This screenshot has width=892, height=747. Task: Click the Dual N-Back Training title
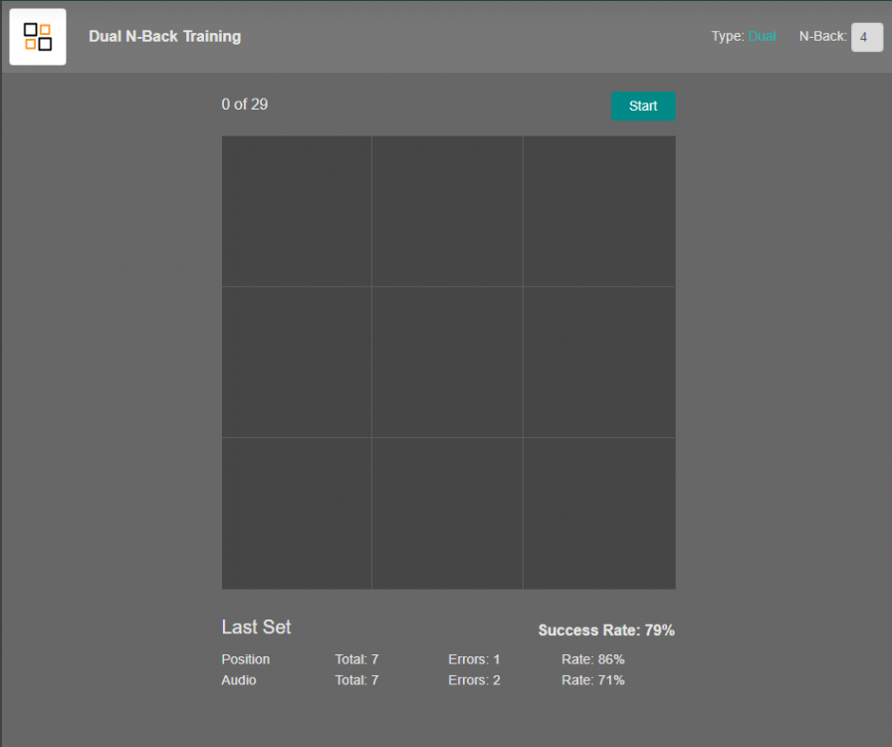(164, 36)
